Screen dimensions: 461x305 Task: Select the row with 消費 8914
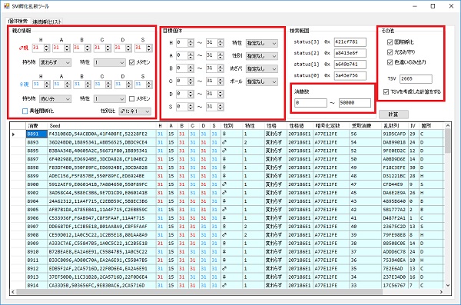tap(227, 285)
